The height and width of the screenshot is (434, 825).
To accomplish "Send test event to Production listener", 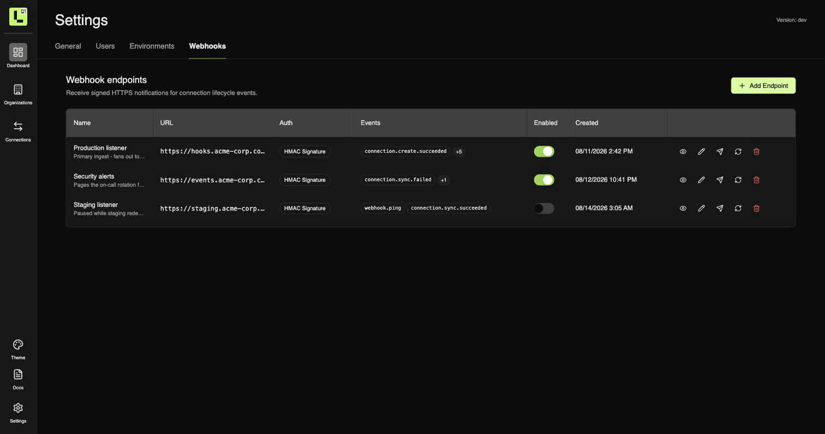I will pos(720,151).
